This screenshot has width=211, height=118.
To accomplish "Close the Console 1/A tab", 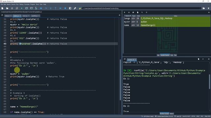I will coord(136,60).
